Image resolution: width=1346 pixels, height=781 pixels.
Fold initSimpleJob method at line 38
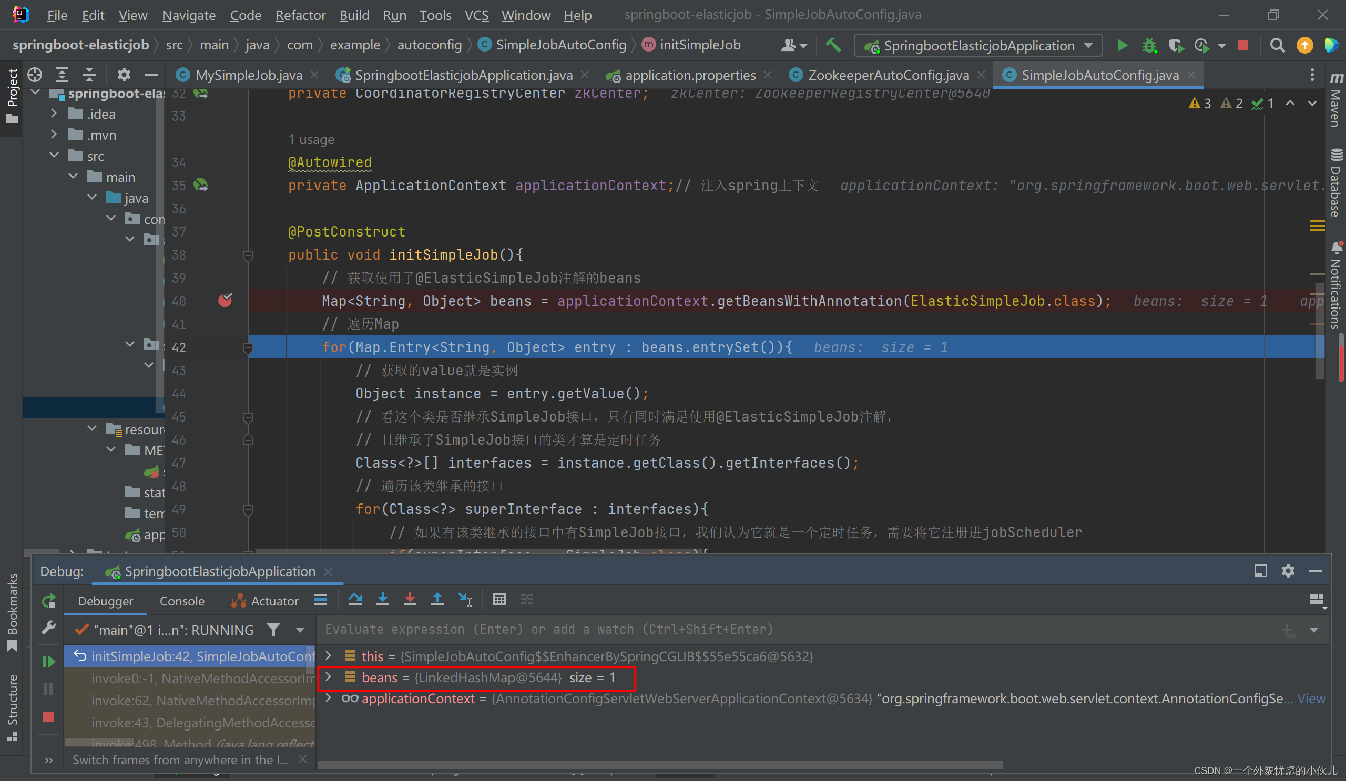pyautogui.click(x=248, y=256)
